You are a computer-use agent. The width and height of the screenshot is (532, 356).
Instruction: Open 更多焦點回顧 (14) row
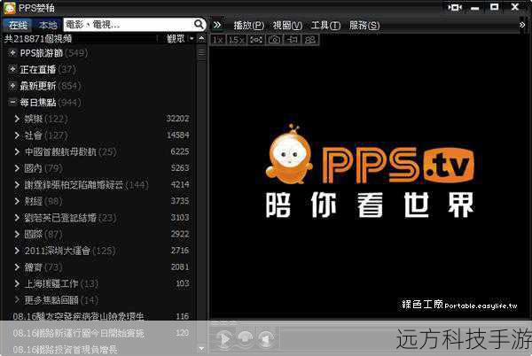click(x=101, y=300)
